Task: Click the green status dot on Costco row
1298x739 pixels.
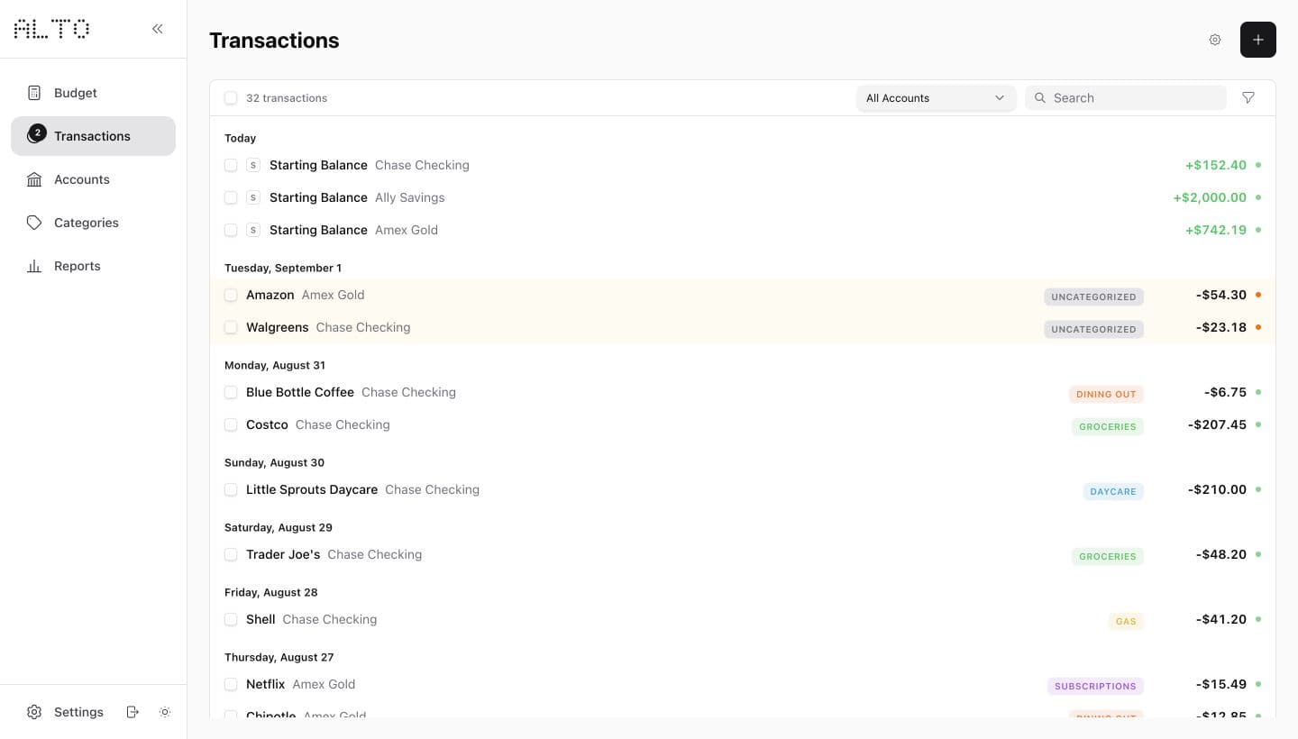Action: pyautogui.click(x=1258, y=424)
